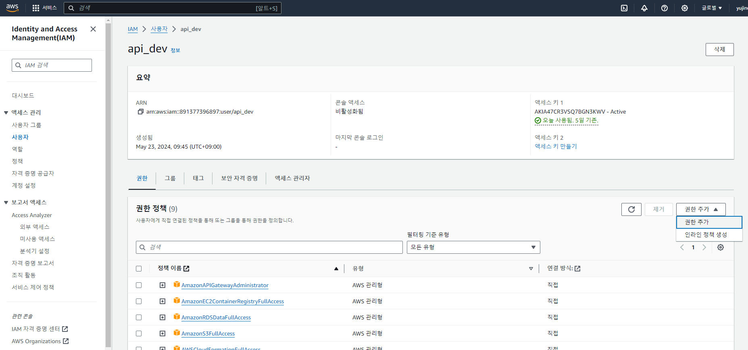Expand the AmazonS3FullAccess policy details
Image resolution: width=748 pixels, height=350 pixels.
(163, 333)
